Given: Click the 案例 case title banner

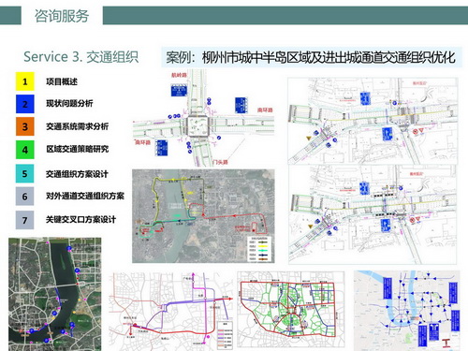Looking at the screenshot, I should coord(311,57).
